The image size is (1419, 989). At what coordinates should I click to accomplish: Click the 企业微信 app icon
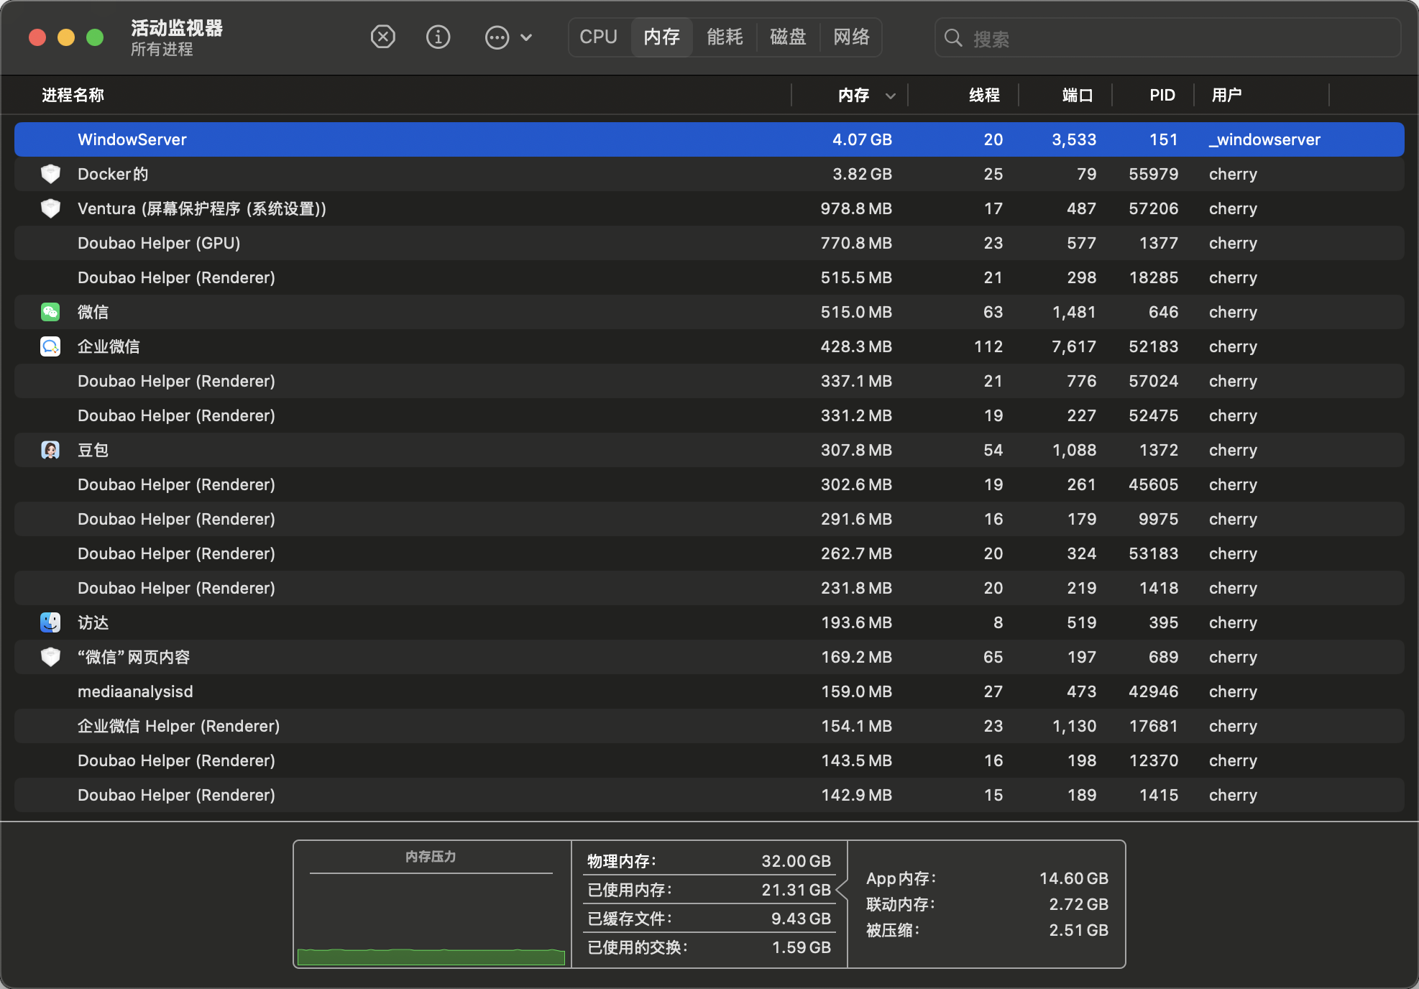pyautogui.click(x=50, y=346)
